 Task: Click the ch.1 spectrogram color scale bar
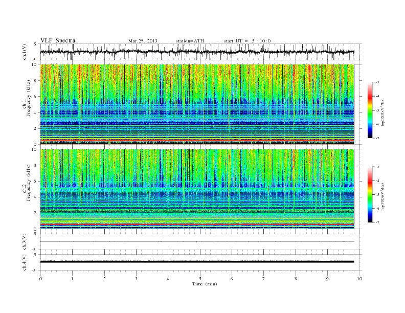[x=370, y=110]
